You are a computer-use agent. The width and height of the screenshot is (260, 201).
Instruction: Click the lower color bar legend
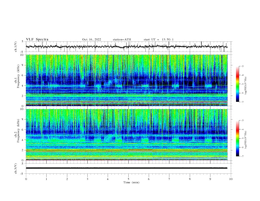[x=237, y=138]
